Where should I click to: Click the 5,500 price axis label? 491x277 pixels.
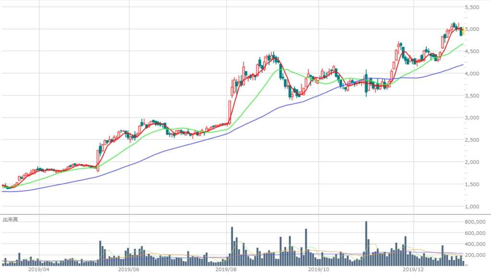[472, 7]
